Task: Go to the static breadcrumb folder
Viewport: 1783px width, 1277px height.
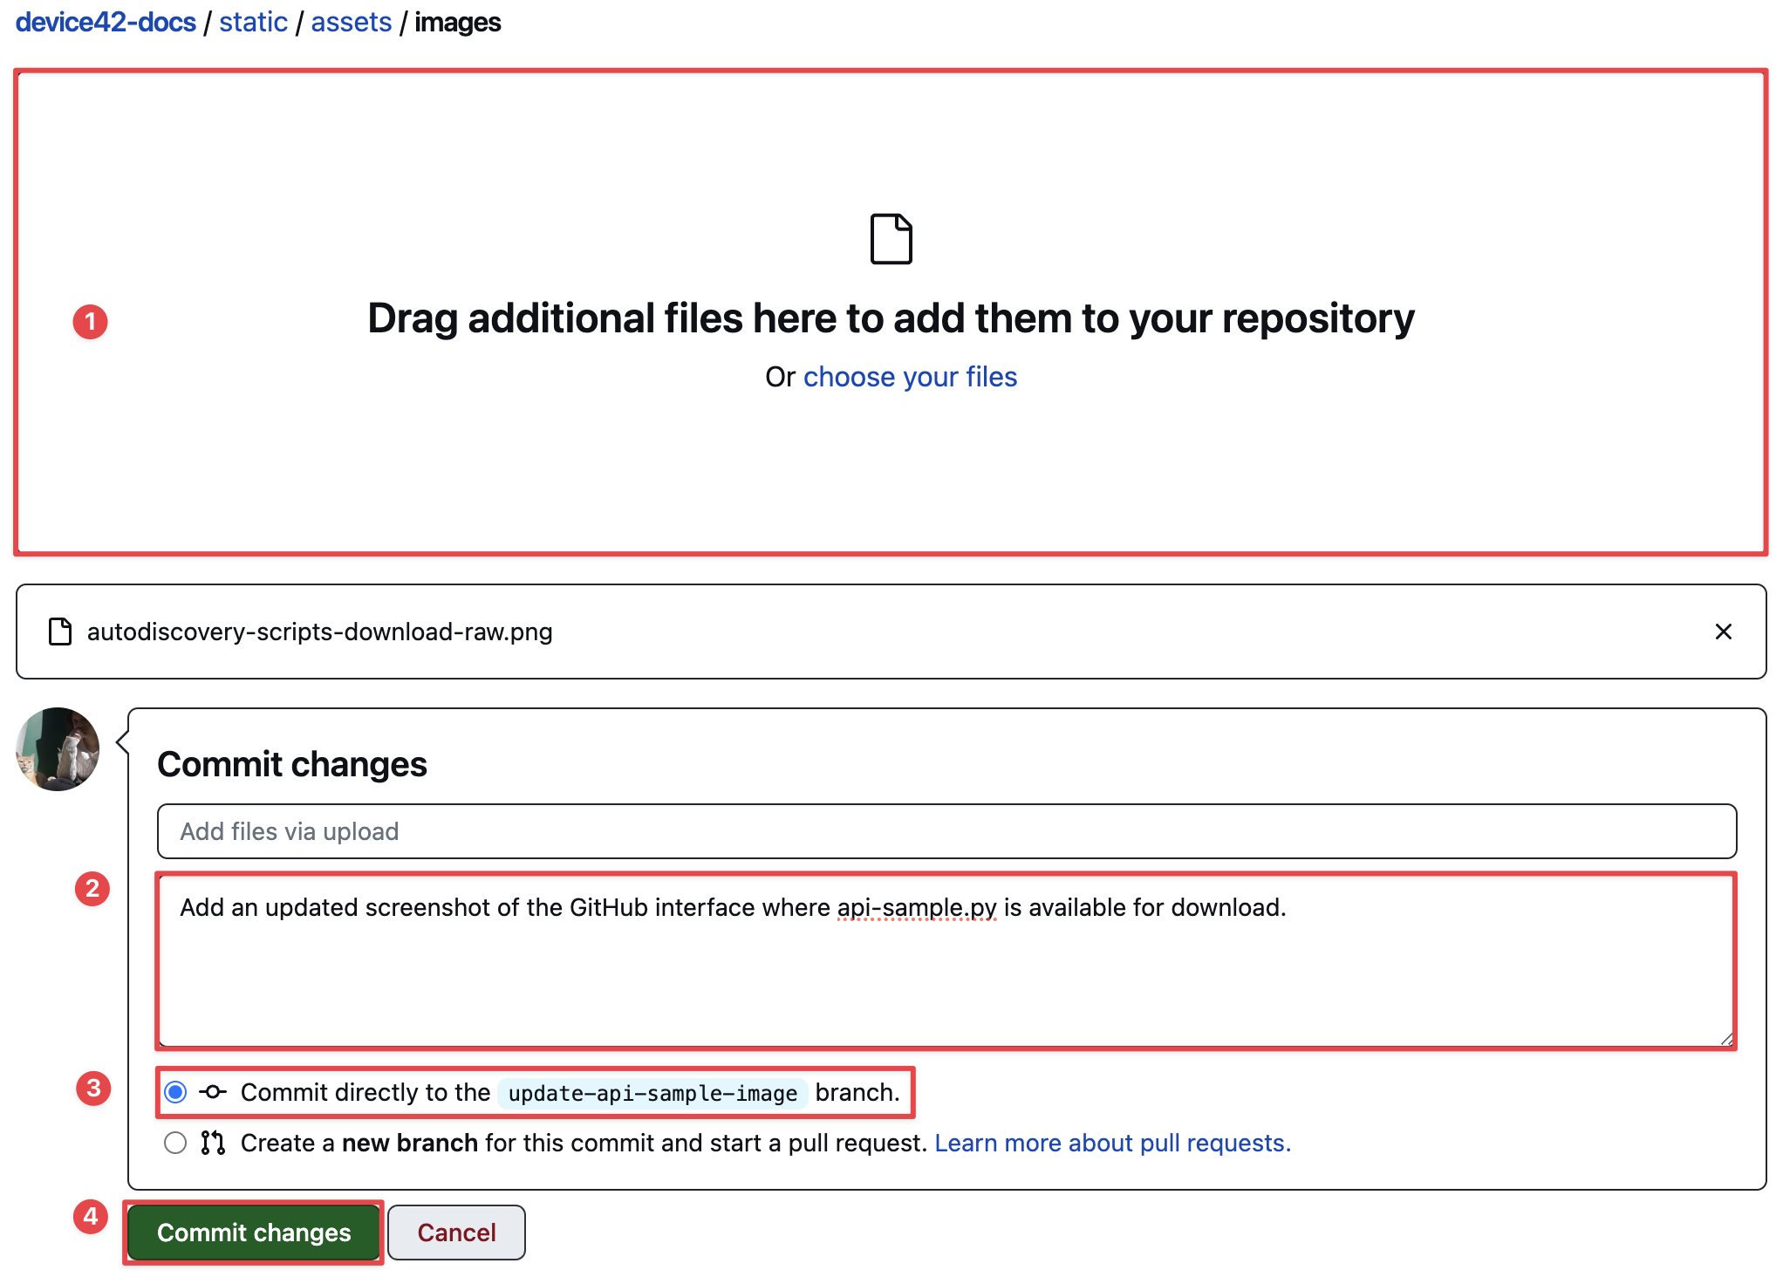Action: click(x=253, y=22)
